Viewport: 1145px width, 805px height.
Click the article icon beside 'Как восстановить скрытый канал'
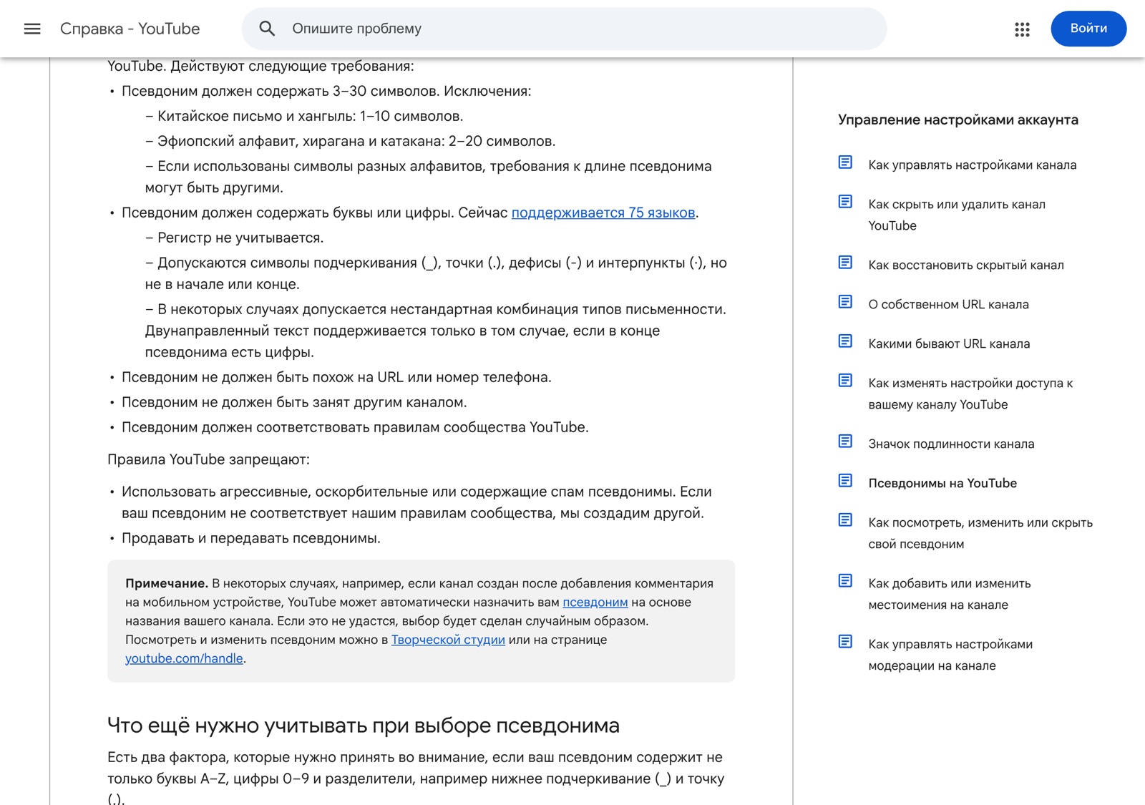[x=845, y=263]
